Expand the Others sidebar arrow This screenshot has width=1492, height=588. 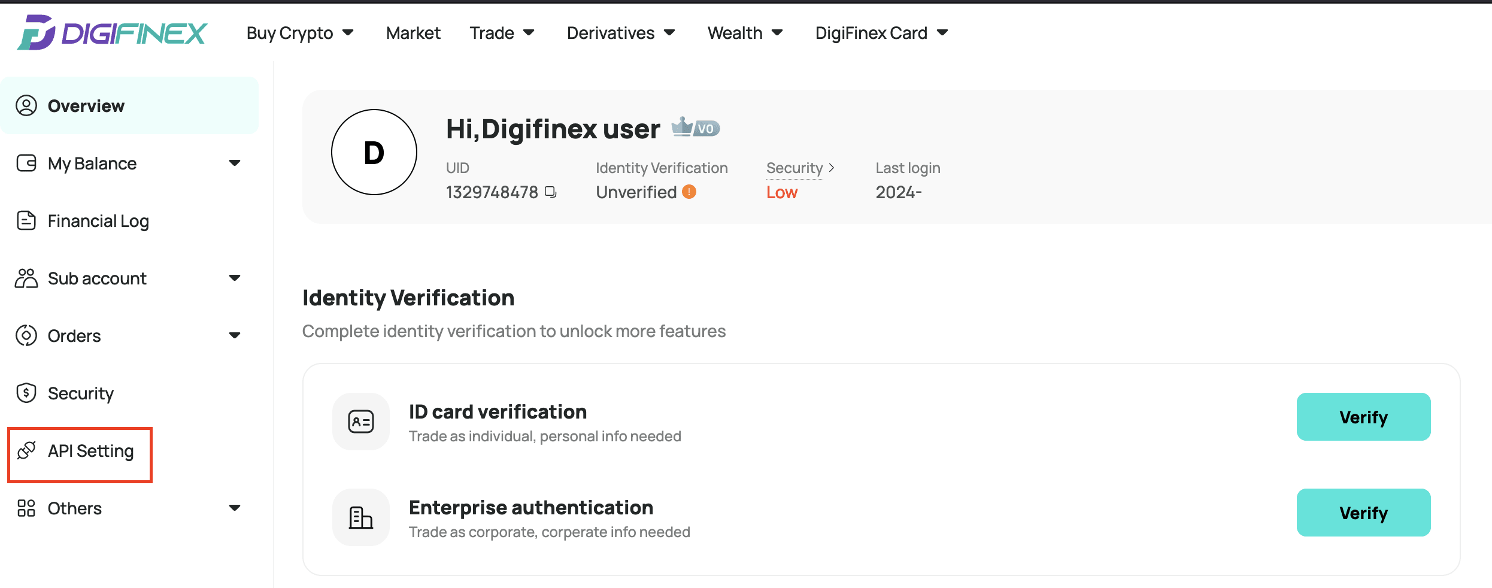(x=235, y=508)
